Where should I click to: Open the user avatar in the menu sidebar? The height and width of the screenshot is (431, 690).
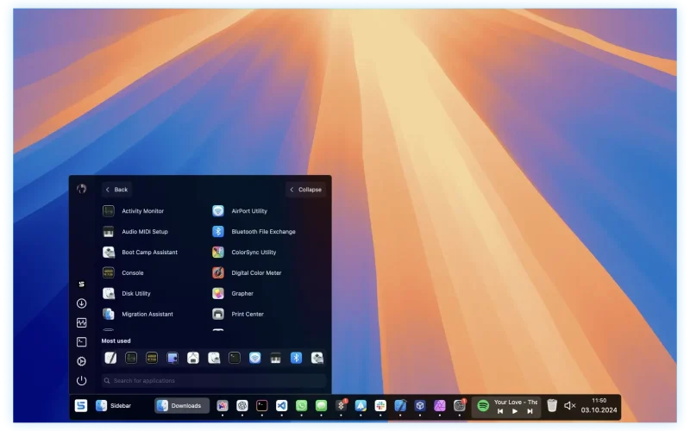coord(81,189)
